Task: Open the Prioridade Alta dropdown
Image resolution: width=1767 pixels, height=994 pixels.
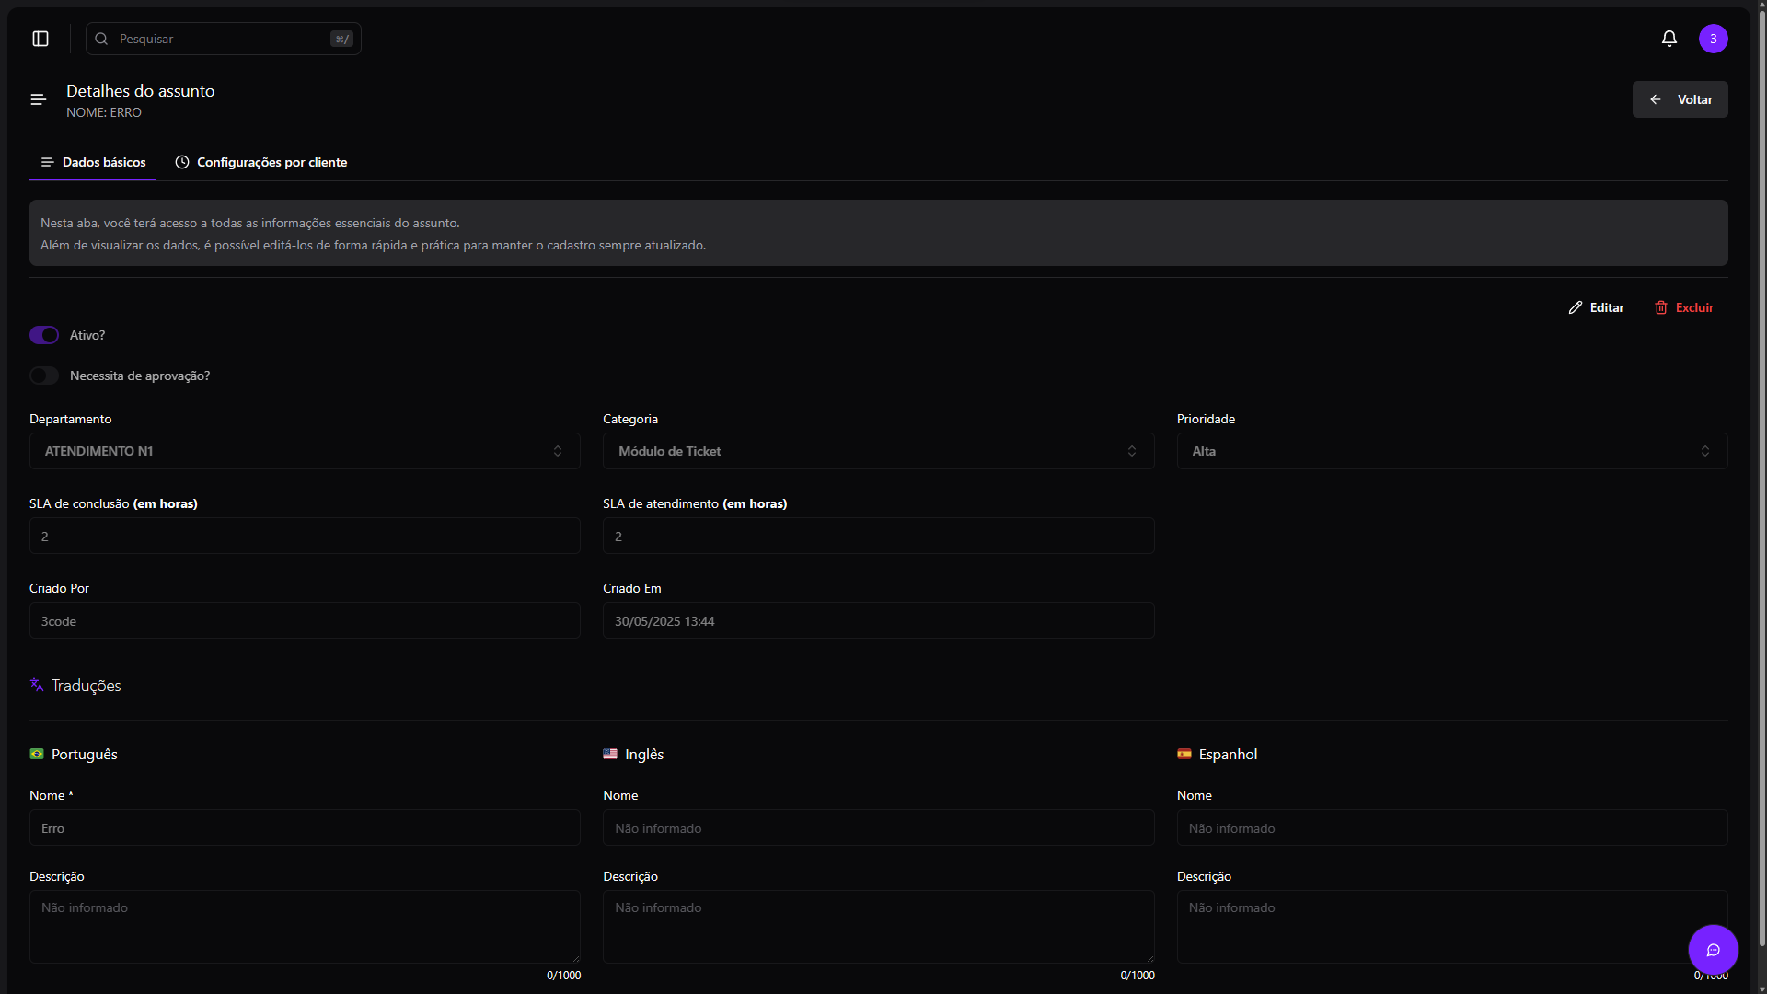Action: (1451, 451)
